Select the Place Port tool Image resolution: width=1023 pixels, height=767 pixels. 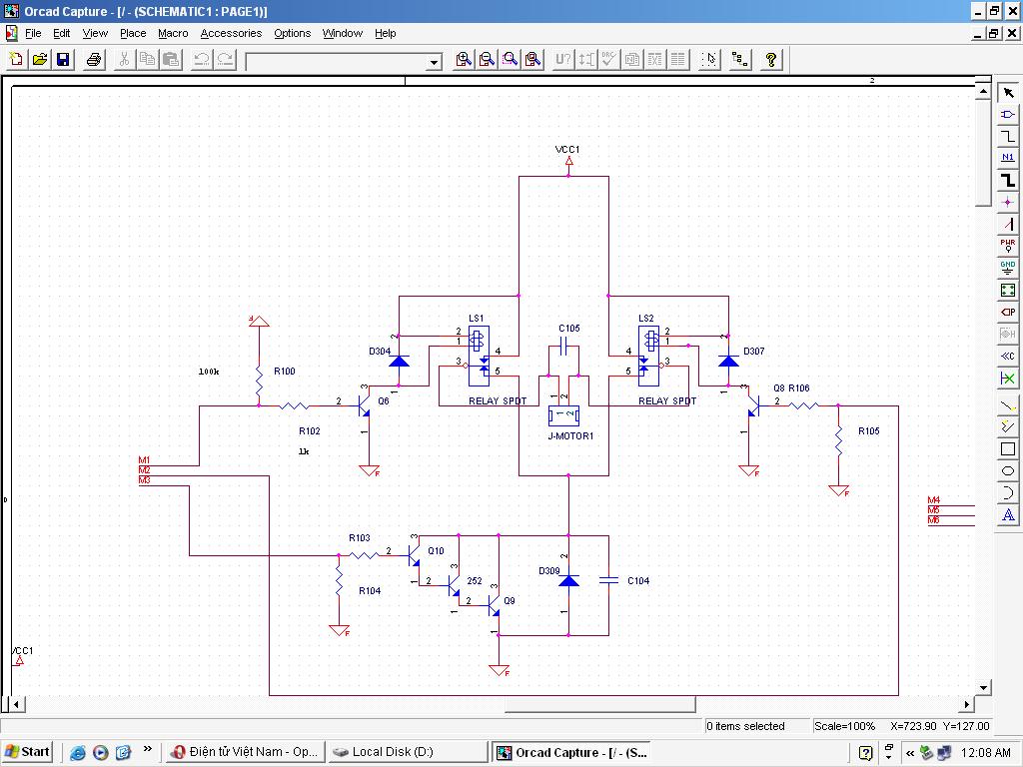pyautogui.click(x=1008, y=313)
